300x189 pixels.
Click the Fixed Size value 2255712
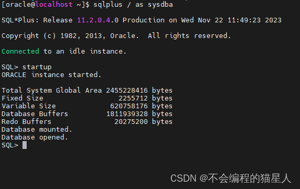[x=133, y=98]
